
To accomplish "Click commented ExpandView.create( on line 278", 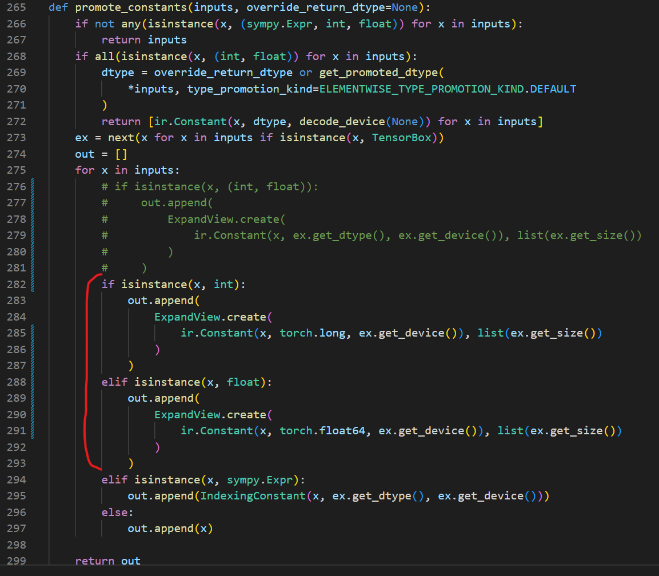I will [x=226, y=219].
